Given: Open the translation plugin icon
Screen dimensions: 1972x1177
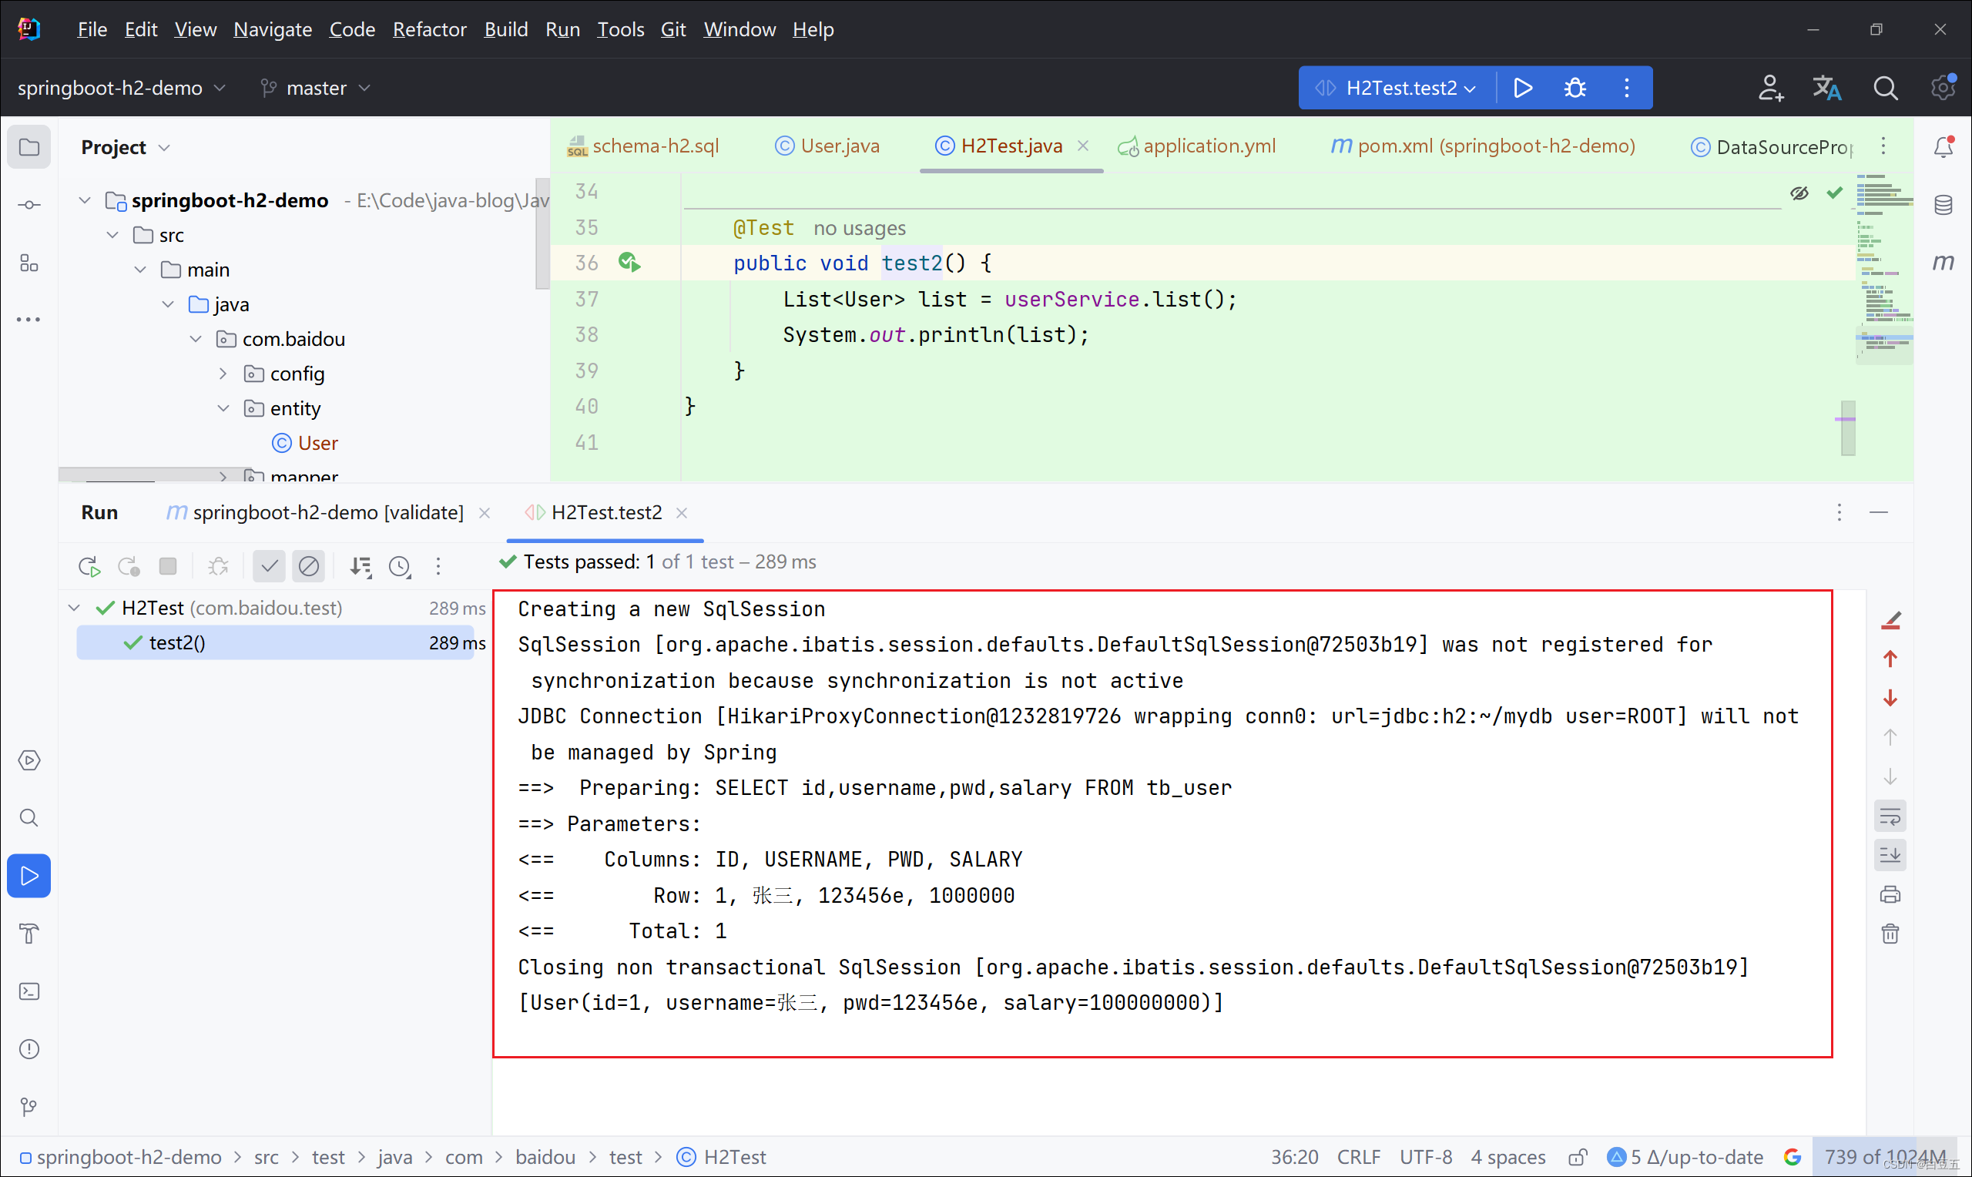Looking at the screenshot, I should pyautogui.click(x=1827, y=88).
